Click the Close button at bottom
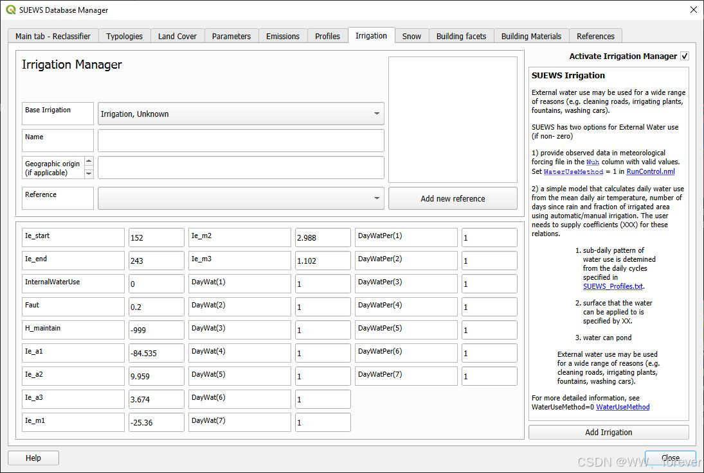The image size is (704, 473). tap(671, 458)
